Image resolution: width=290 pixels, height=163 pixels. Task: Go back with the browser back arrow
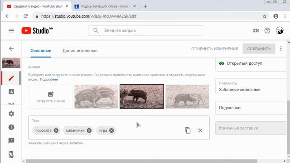(7, 16)
